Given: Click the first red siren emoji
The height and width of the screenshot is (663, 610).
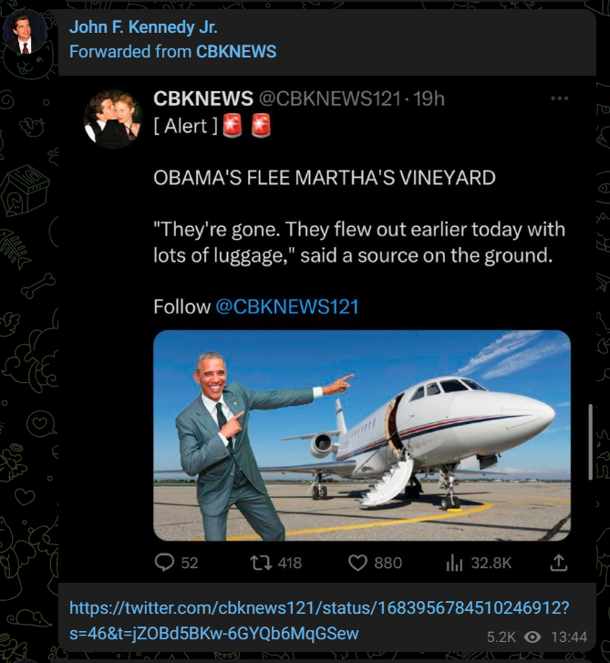Looking at the screenshot, I should tap(232, 126).
